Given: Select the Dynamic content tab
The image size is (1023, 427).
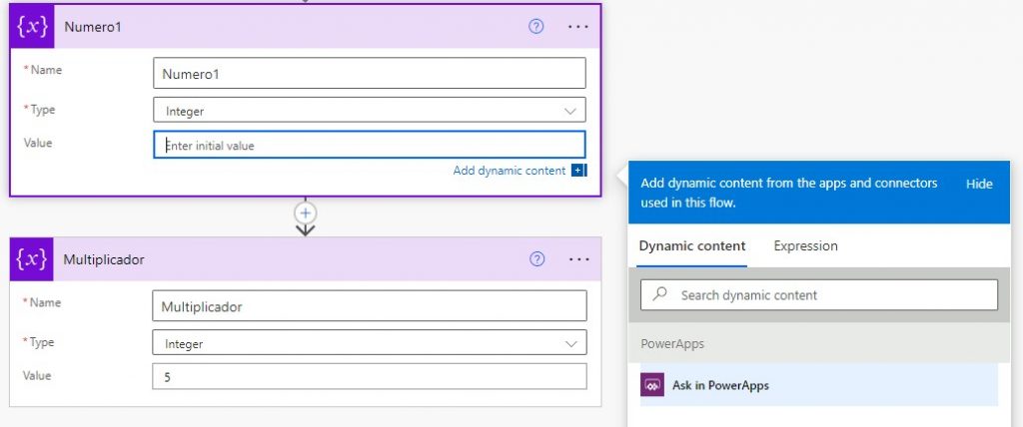Looking at the screenshot, I should pyautogui.click(x=691, y=246).
